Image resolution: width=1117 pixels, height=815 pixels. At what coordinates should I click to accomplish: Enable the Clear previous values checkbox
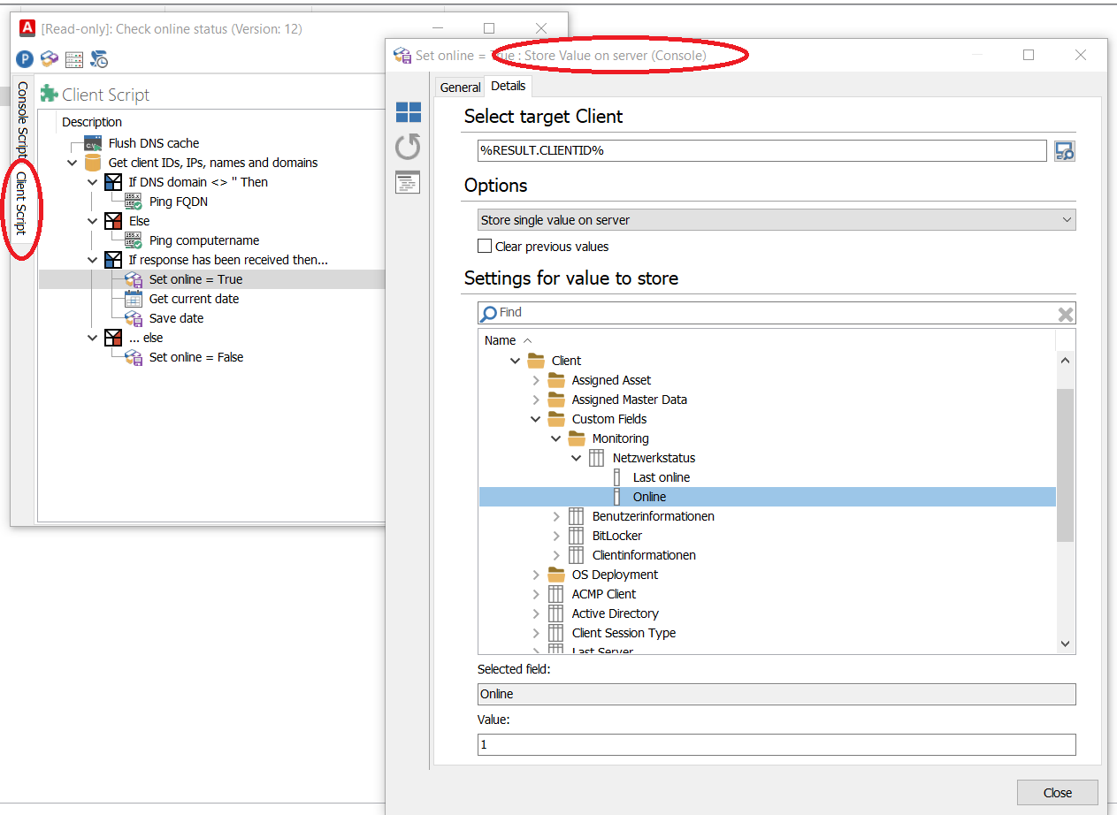tap(485, 247)
